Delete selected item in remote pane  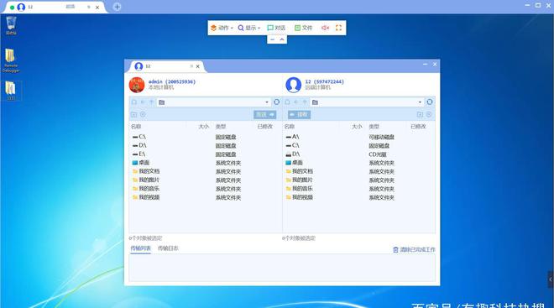429,114
